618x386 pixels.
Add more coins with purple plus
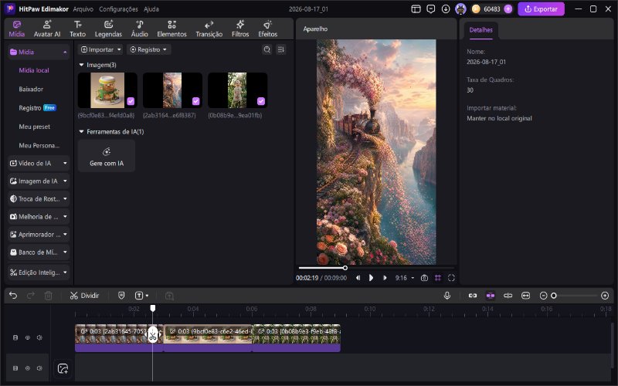(508, 8)
